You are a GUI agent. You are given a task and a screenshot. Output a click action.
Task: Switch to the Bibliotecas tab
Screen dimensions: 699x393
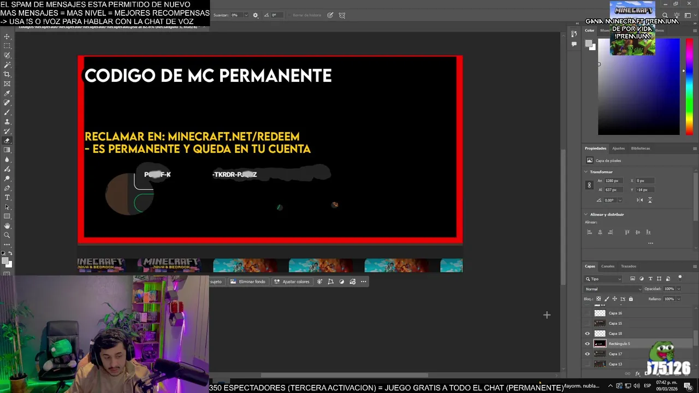pos(641,148)
